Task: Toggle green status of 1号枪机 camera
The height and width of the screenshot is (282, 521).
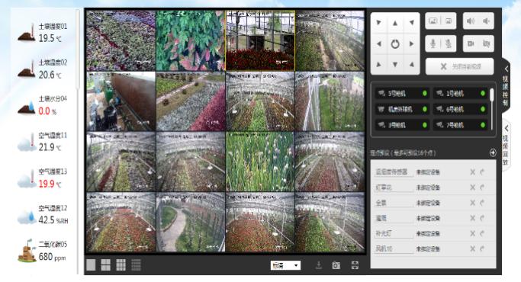Action: pyautogui.click(x=483, y=93)
